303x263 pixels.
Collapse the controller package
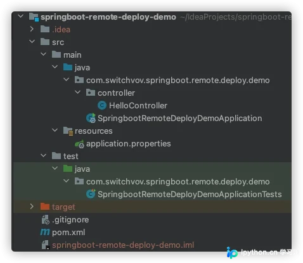click(78, 92)
